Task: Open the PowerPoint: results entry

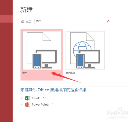Action: click(x=40, y=105)
